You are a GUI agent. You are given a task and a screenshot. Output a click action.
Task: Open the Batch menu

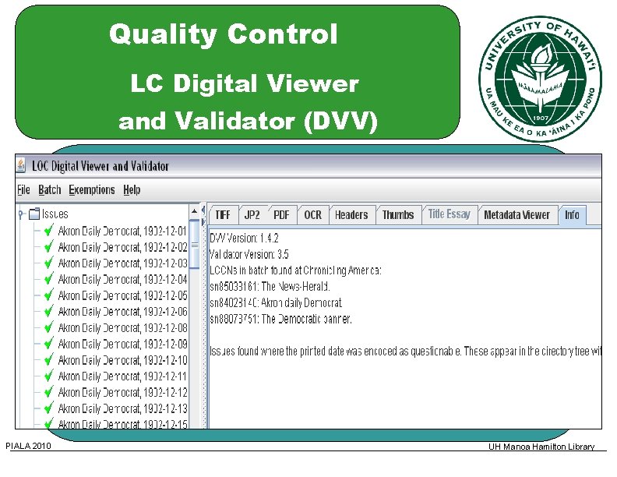[50, 189]
